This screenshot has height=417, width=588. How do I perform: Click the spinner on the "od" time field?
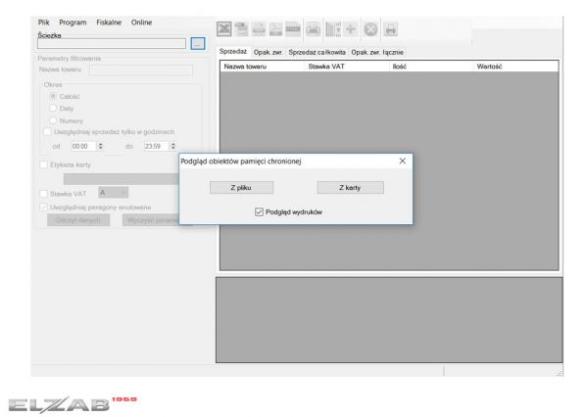(99, 146)
